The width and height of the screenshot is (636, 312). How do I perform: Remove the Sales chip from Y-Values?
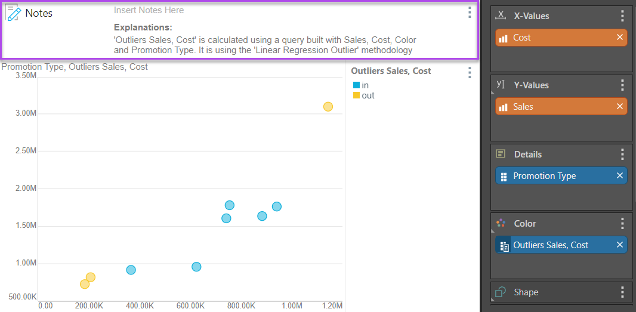point(619,107)
